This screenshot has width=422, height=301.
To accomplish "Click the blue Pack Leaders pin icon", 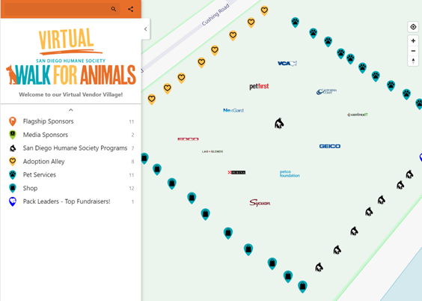I will [x=13, y=201].
